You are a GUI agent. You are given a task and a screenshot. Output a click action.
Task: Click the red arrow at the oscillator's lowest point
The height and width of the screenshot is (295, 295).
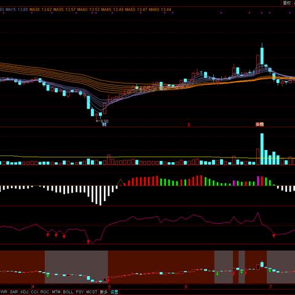(88, 242)
